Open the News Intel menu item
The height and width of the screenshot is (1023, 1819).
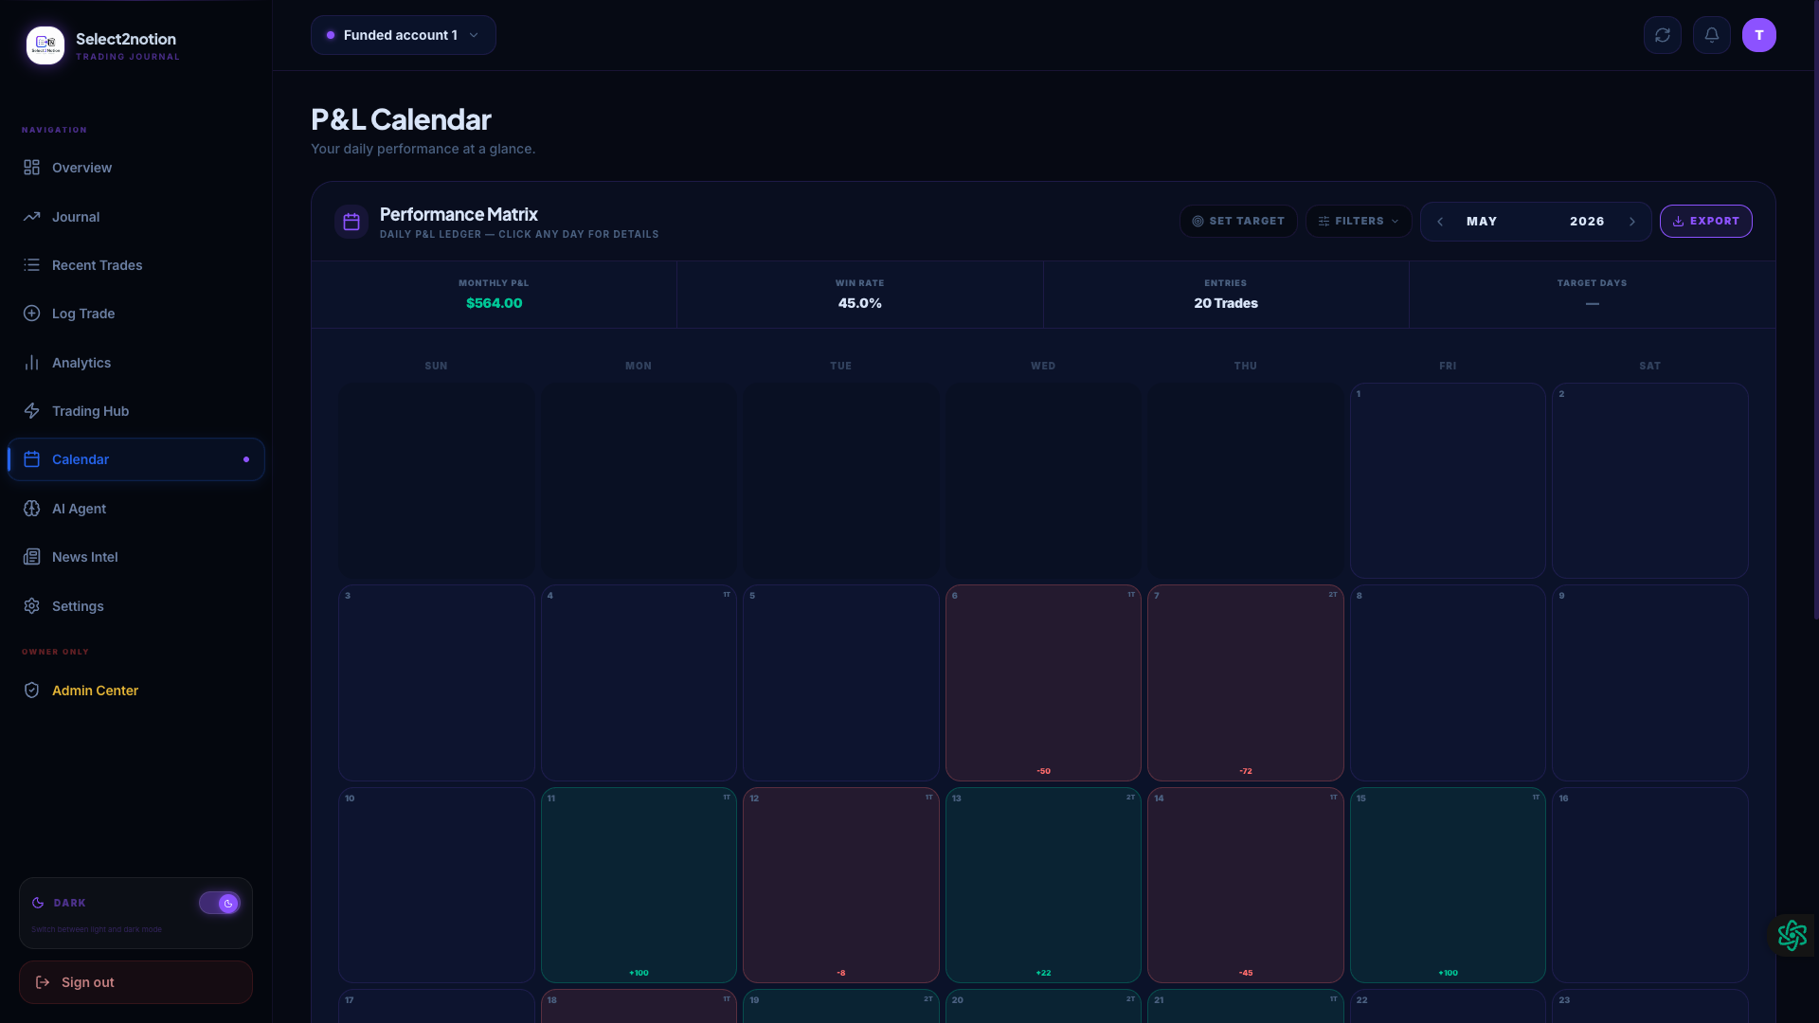(x=136, y=557)
